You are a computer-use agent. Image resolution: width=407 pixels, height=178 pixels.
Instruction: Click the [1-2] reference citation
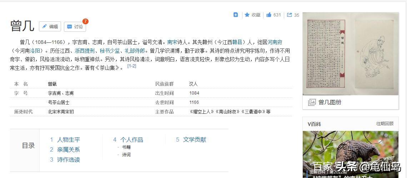pyautogui.click(x=132, y=66)
